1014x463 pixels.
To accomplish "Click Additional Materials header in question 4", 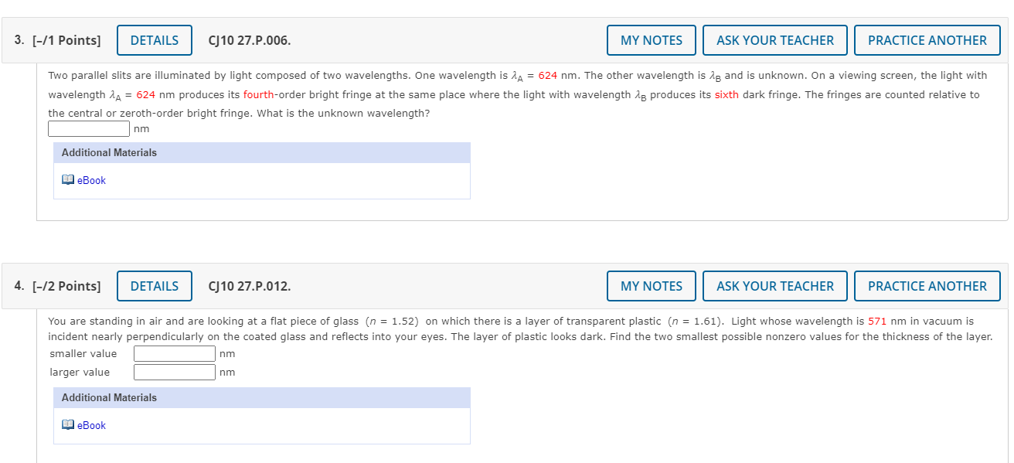I will tap(109, 398).
